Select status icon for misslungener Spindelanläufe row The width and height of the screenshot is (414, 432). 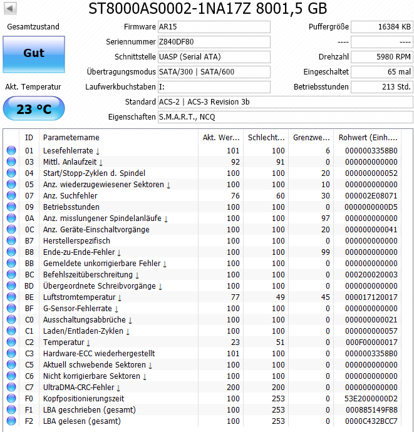(11, 219)
